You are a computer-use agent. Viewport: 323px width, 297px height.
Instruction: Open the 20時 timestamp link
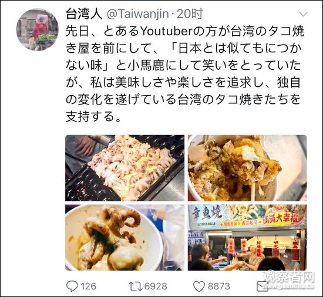tap(190, 14)
